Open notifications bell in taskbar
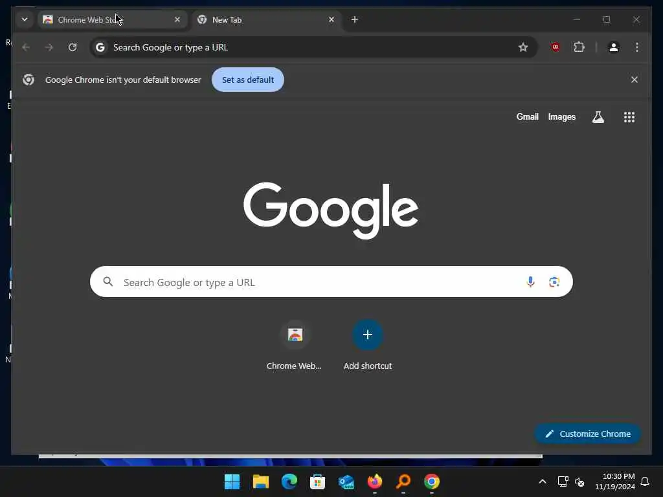This screenshot has width=663, height=497. 645,481
